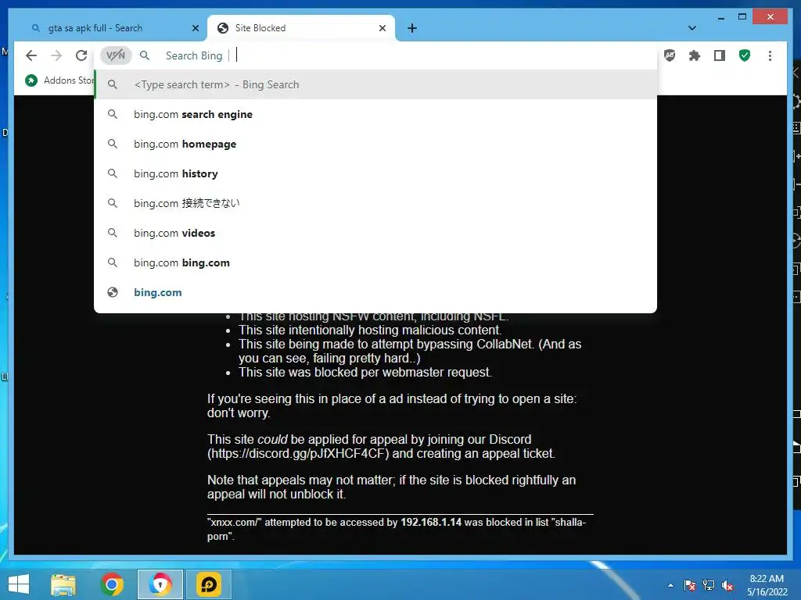Open the Addons Store bookmark

59,80
